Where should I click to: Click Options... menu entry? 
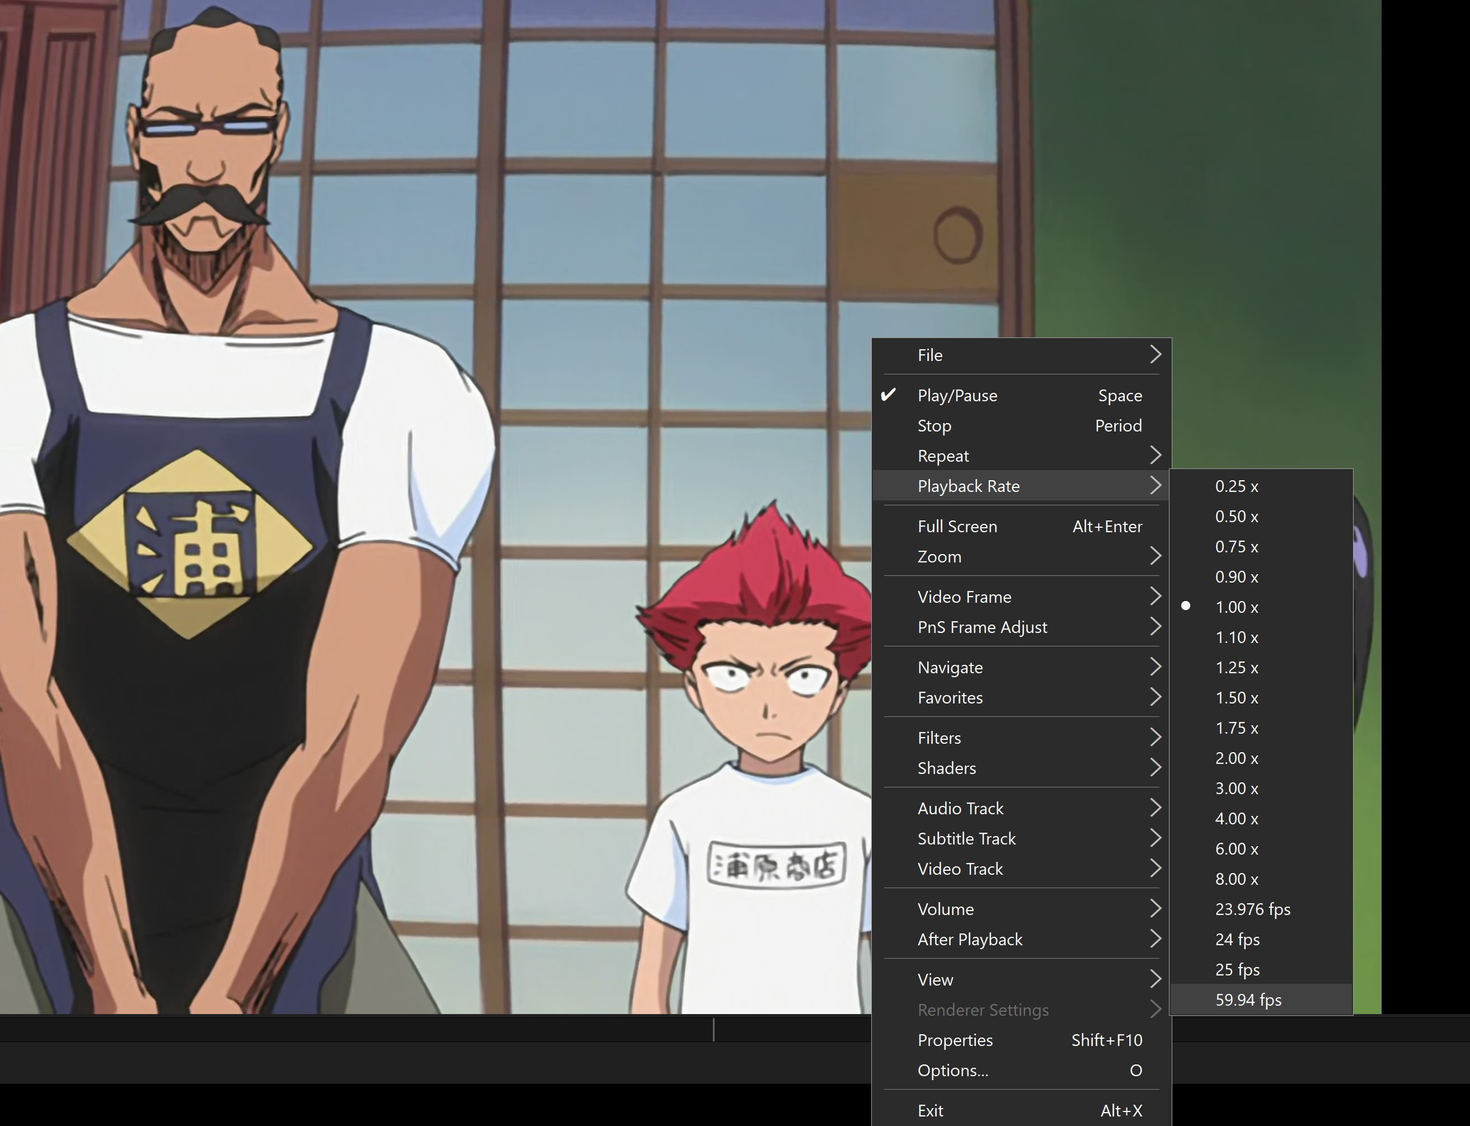coord(952,1071)
